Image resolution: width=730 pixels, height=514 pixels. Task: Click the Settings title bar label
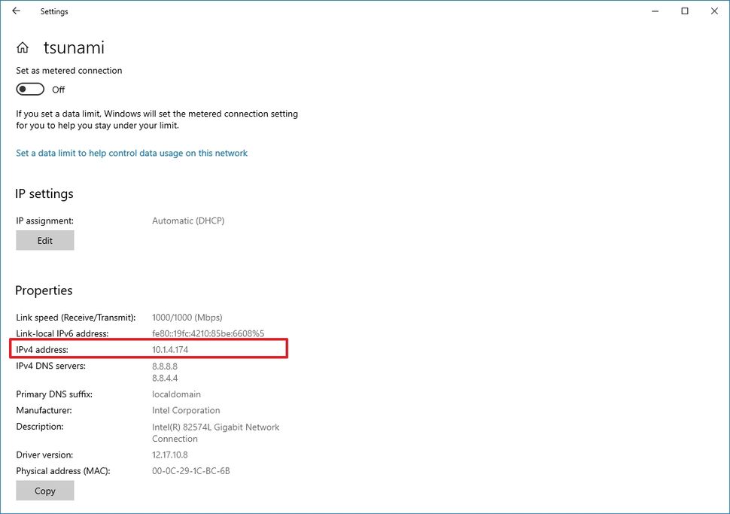(x=53, y=11)
